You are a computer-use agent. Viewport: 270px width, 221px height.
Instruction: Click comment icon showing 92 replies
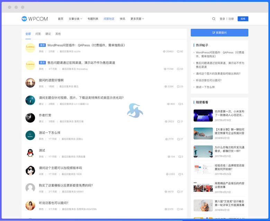[178, 52]
